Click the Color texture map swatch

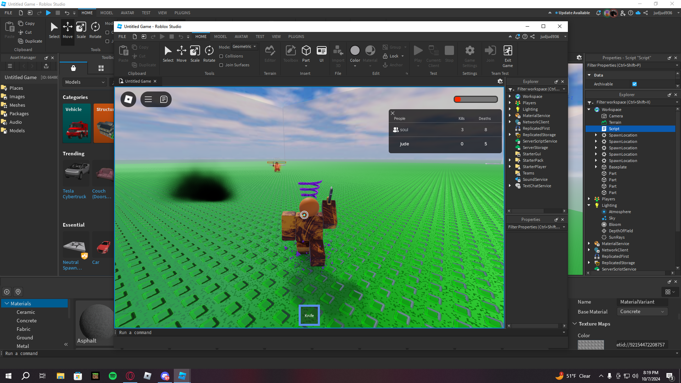click(591, 345)
